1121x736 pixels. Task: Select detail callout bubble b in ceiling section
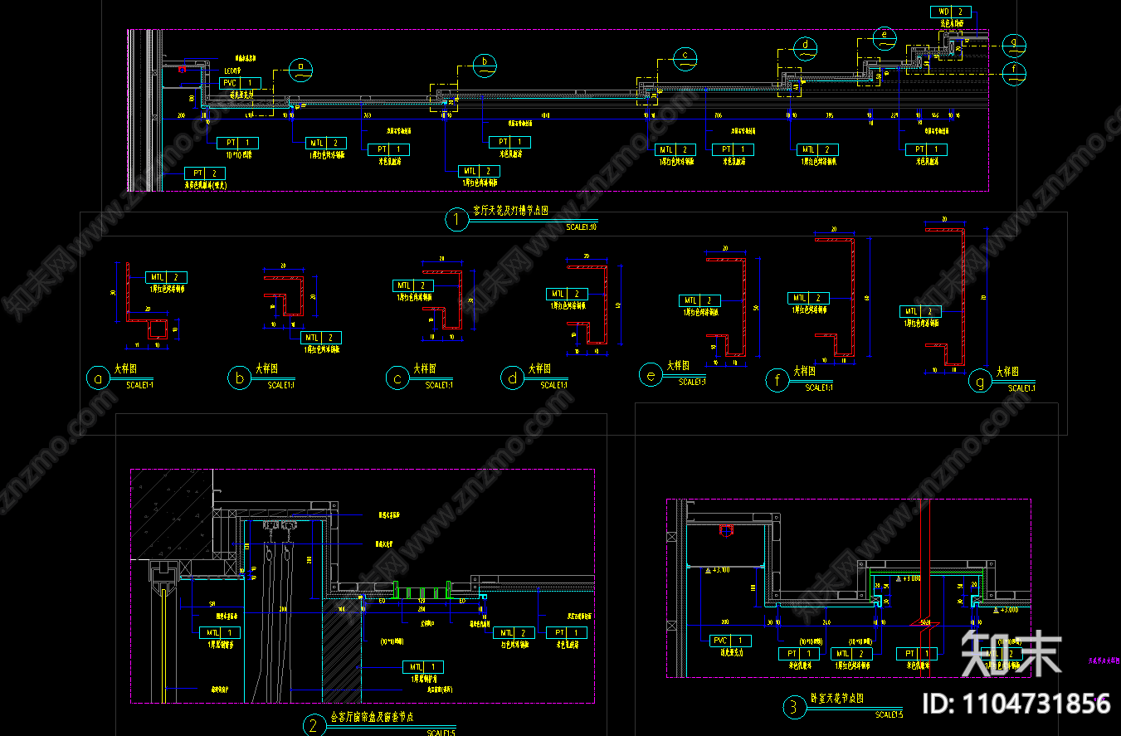(485, 64)
